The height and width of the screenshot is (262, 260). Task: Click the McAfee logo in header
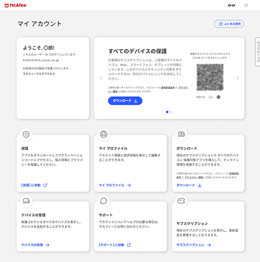coord(16,5)
